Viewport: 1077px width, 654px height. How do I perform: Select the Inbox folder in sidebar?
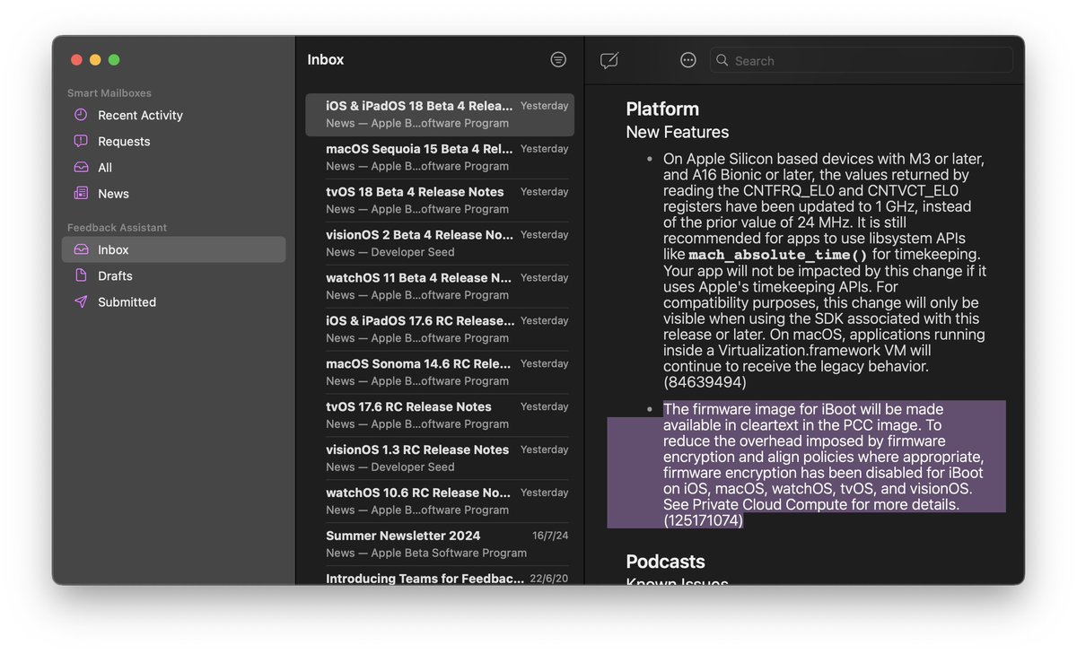pos(173,249)
